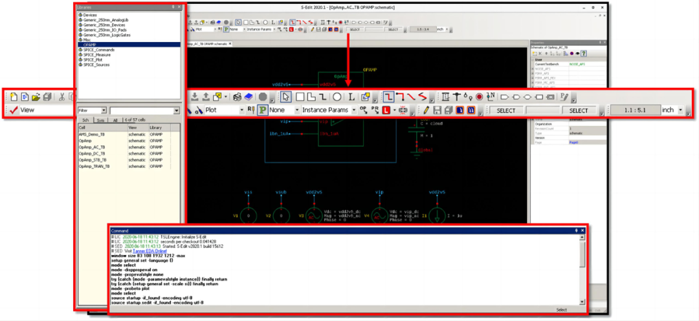
Task: Click the 1.1 : 5.1 coordinates field
Action: pos(636,110)
